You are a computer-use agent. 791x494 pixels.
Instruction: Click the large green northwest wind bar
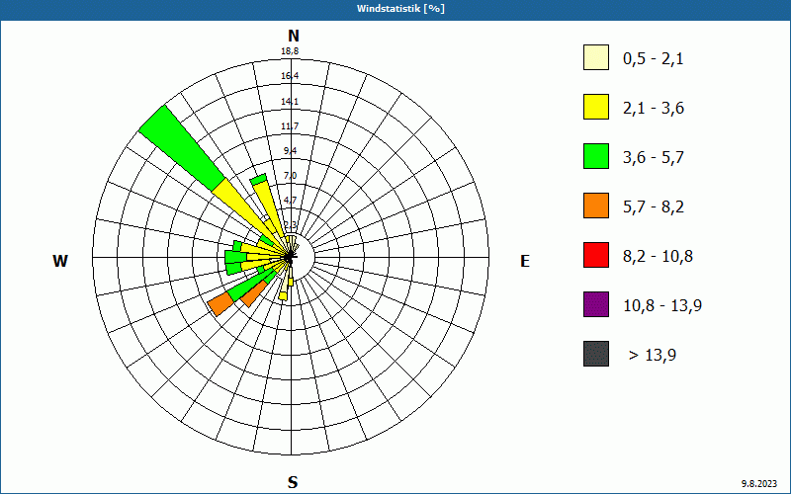click(x=183, y=148)
